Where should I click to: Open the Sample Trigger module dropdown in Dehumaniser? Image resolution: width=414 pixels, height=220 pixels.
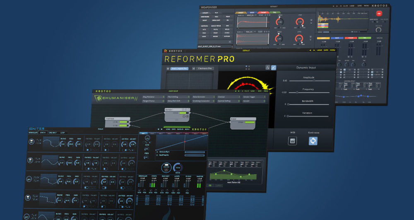[254, 97]
